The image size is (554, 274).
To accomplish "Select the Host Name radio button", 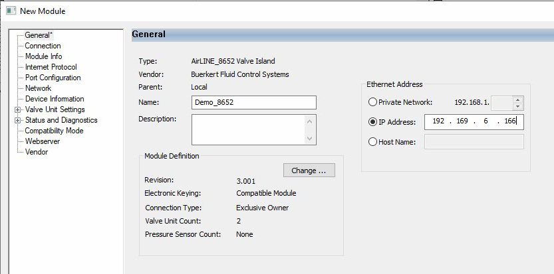I will point(372,142).
